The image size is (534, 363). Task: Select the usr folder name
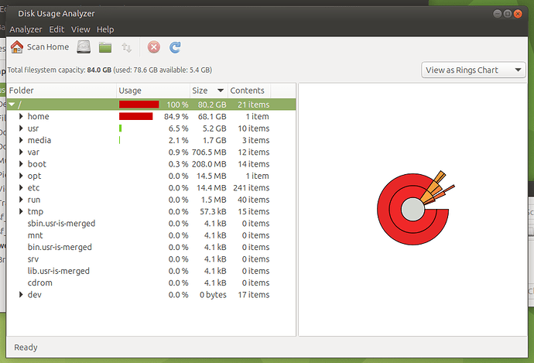(33, 128)
